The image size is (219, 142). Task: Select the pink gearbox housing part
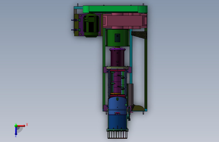click(x=125, y=21)
